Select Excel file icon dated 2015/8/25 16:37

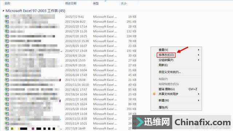(7, 46)
